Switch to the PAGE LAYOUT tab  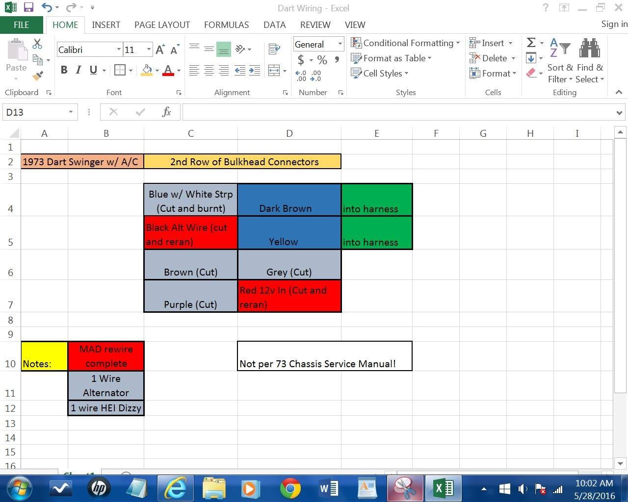[x=162, y=25]
